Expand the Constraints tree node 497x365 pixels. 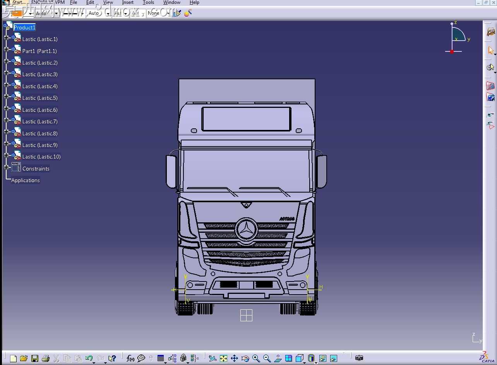tap(6, 167)
